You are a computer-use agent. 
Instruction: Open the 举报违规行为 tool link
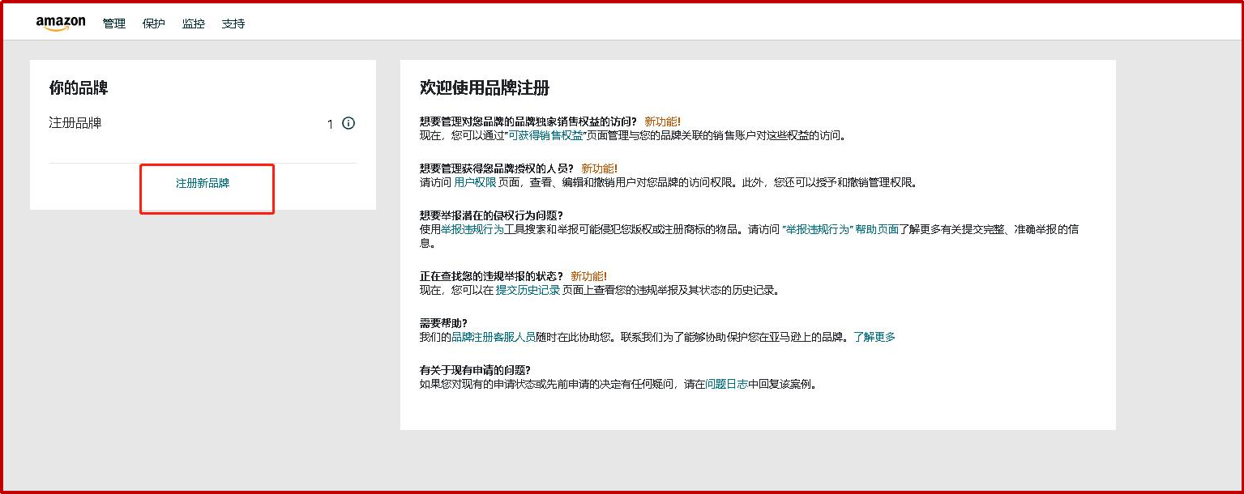point(472,229)
